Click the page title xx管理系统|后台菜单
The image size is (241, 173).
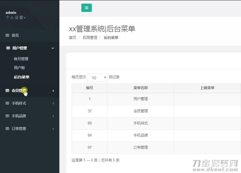(102, 29)
